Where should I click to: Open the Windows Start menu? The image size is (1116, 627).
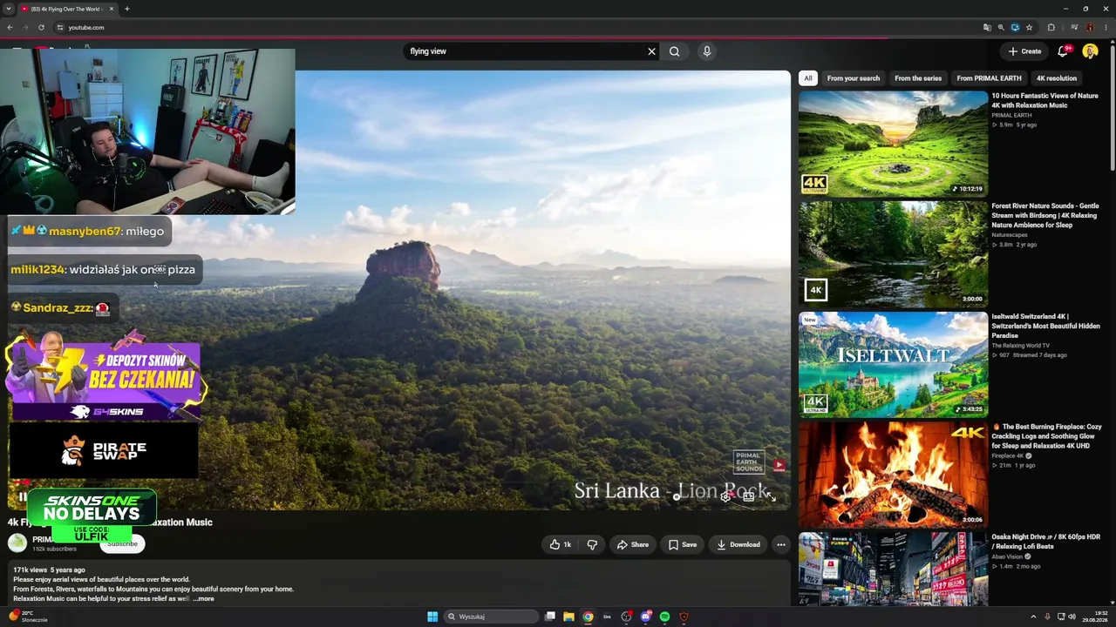click(432, 617)
